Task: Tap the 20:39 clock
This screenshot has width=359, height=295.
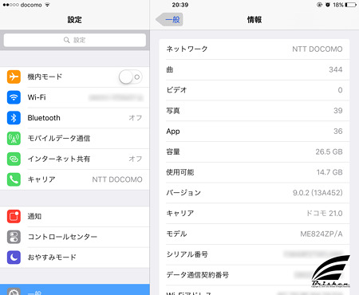Action: [x=180, y=5]
